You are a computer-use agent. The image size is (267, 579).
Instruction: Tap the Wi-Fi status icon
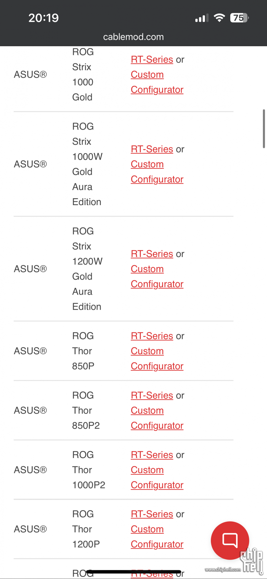[x=219, y=17]
